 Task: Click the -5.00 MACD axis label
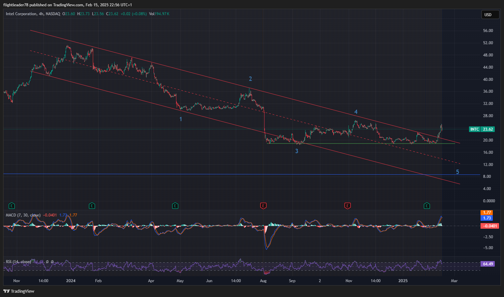pos(488,248)
